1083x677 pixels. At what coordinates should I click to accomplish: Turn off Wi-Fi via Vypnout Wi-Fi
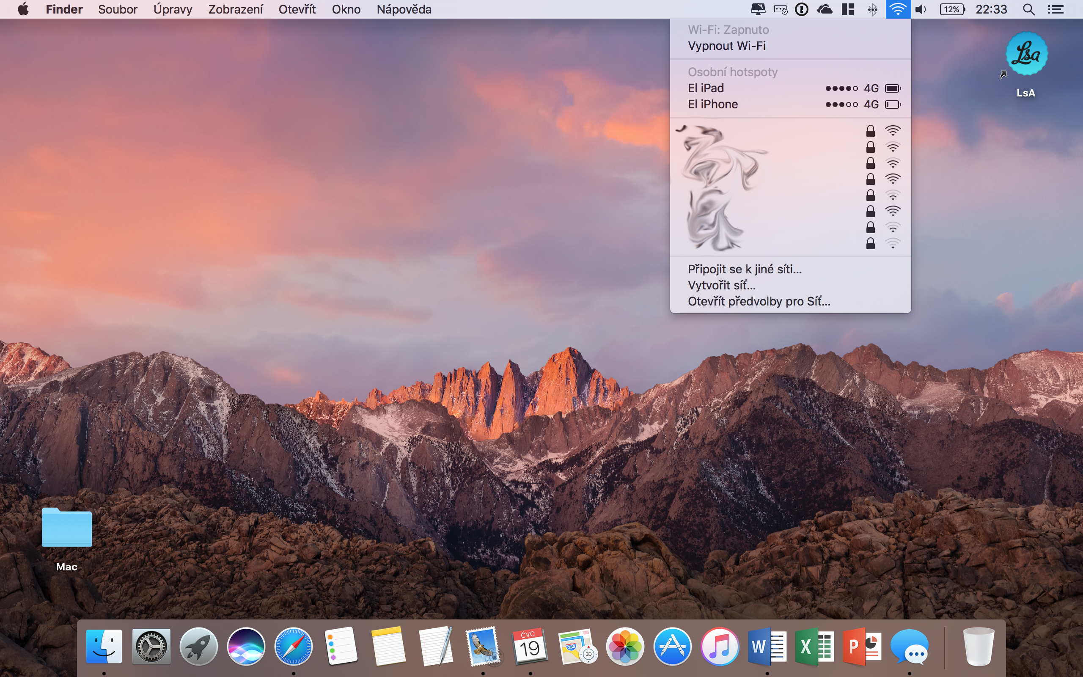[726, 46]
